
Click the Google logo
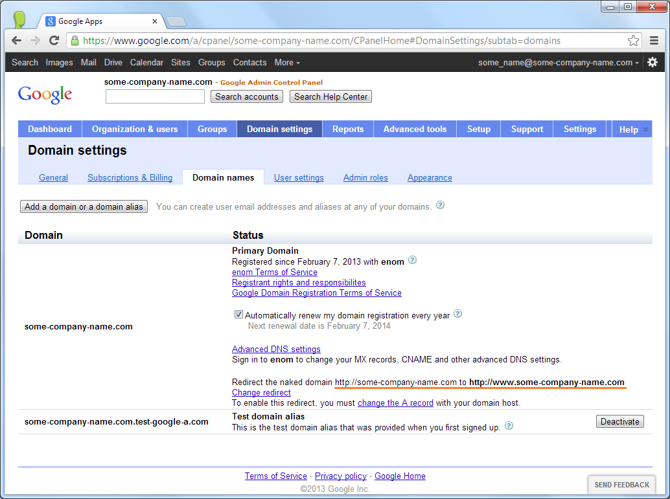[45, 94]
